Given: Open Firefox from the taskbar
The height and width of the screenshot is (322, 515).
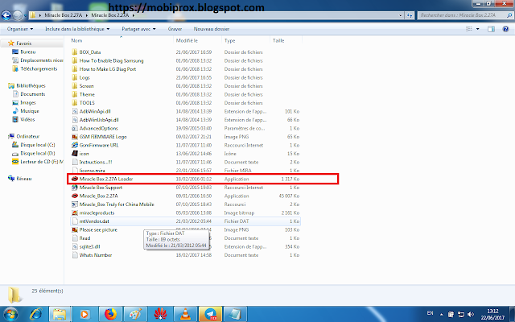Looking at the screenshot, I should tap(111, 315).
